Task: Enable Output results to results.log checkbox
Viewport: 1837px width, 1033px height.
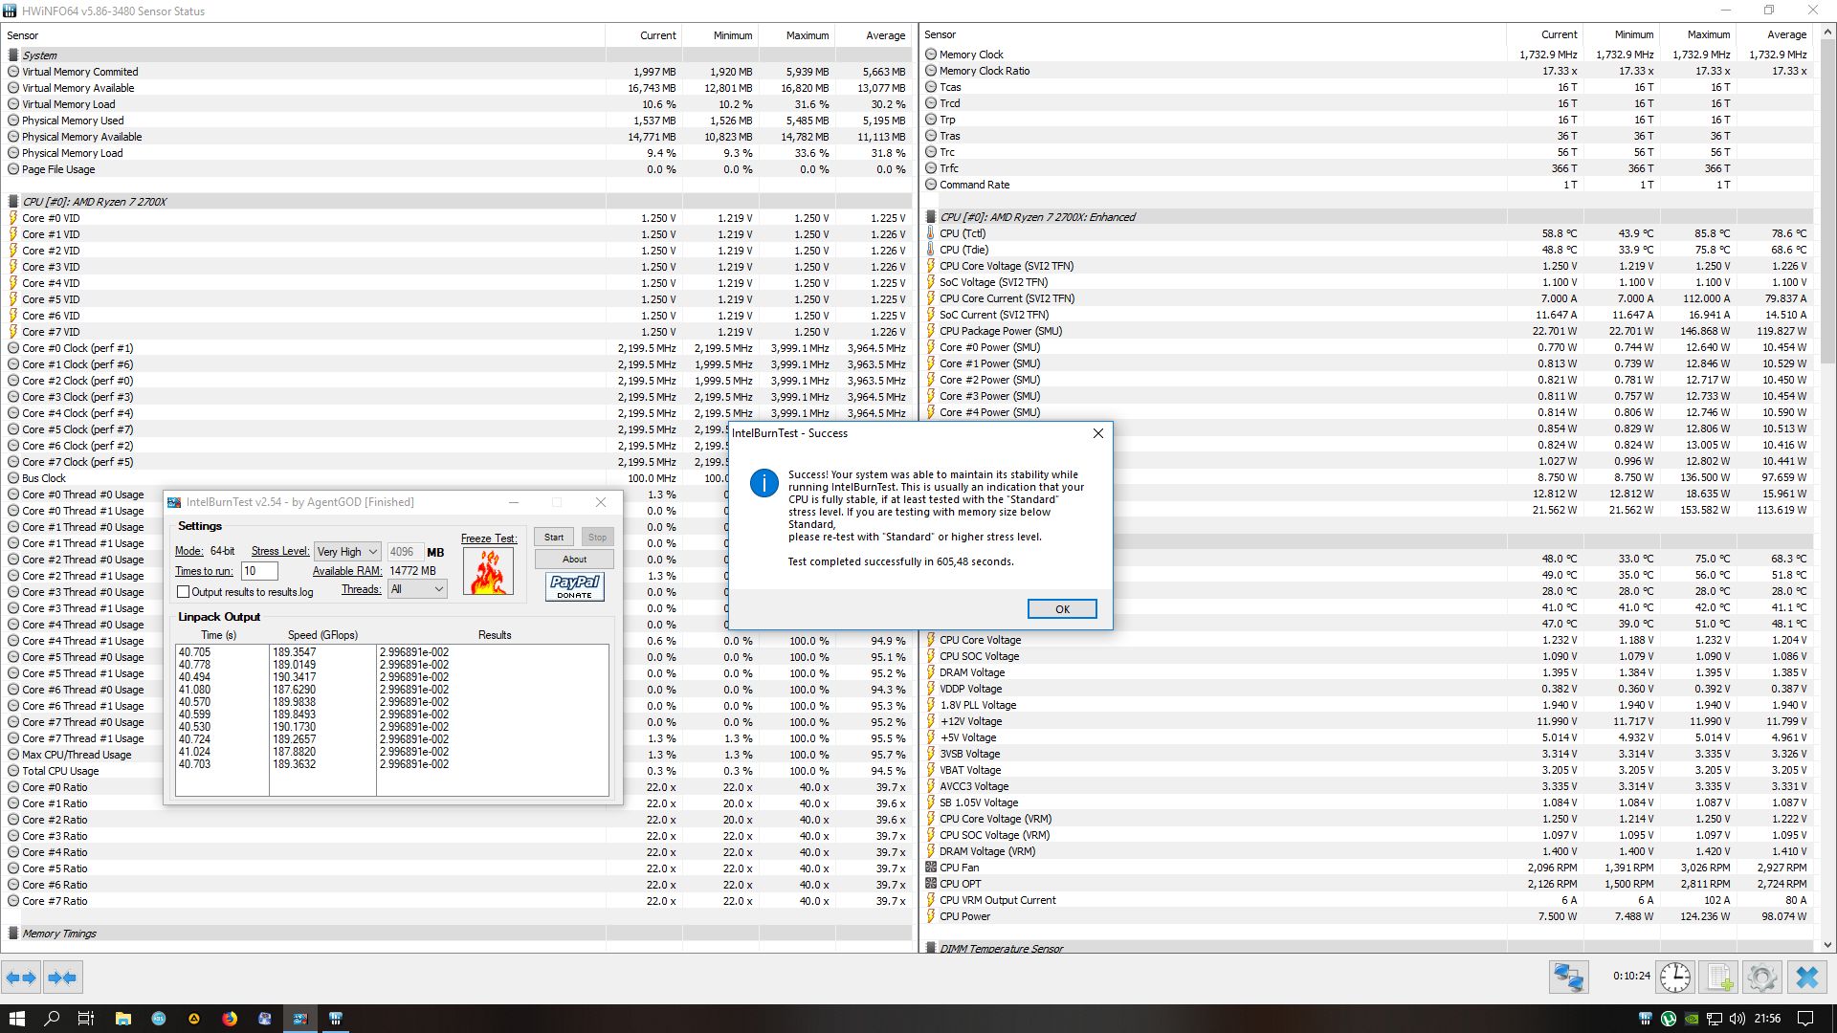Action: click(x=184, y=592)
